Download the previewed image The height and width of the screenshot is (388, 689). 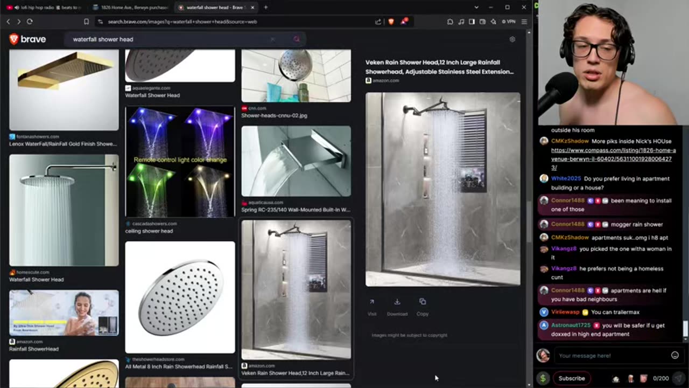coord(397,307)
